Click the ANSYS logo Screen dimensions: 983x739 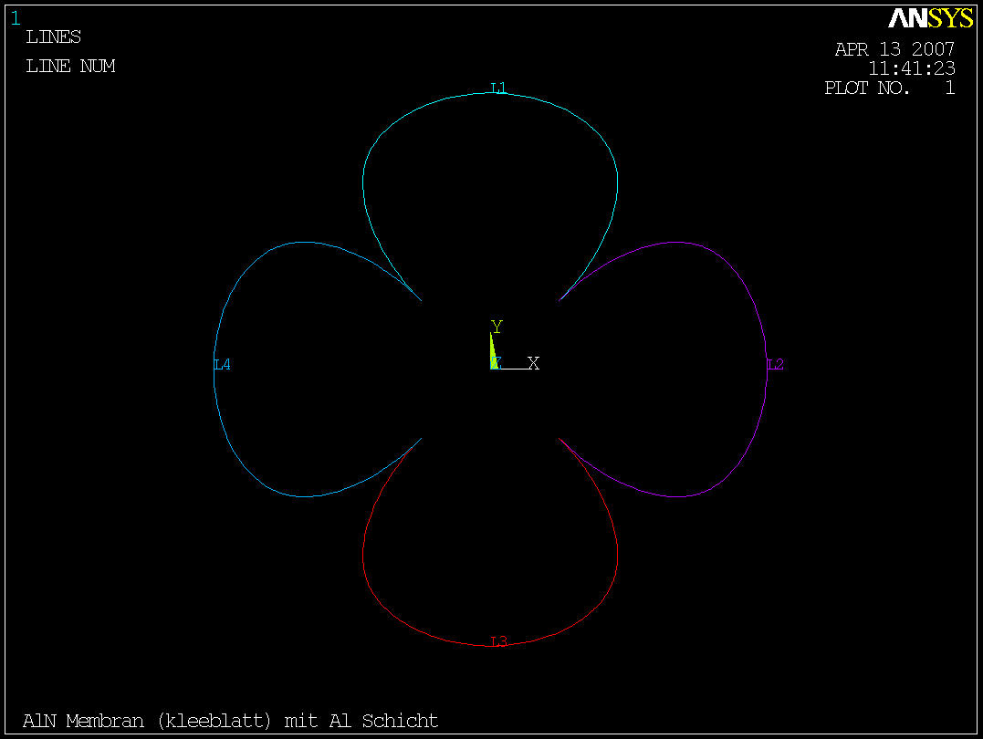(x=930, y=19)
